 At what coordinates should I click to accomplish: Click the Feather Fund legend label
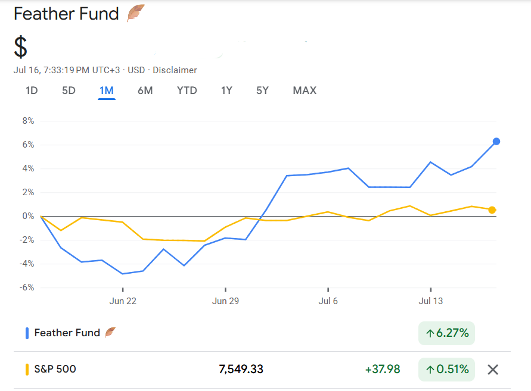[x=67, y=333]
